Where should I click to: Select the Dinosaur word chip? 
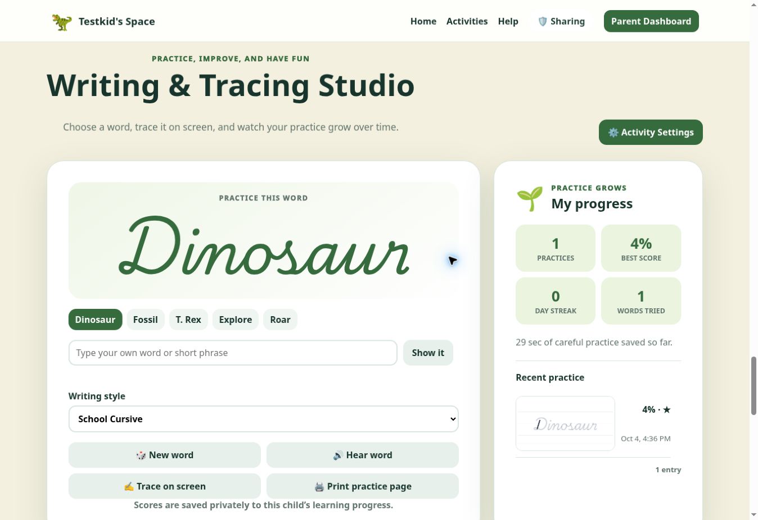coord(95,320)
